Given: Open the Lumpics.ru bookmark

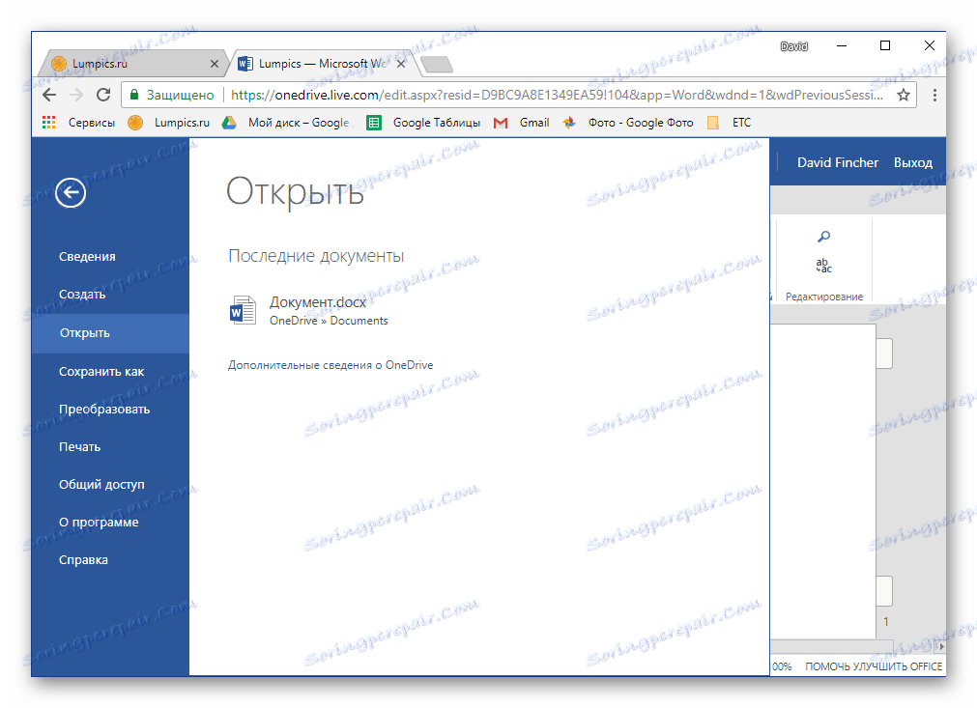Looking at the screenshot, I should [169, 123].
